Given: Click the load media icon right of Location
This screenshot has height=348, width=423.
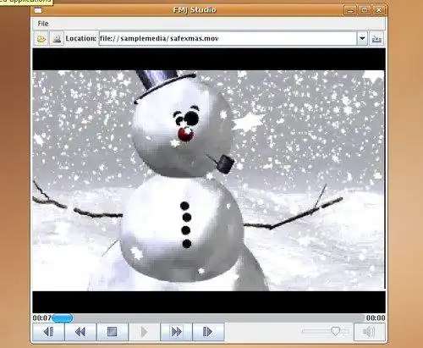Looking at the screenshot, I should (x=376, y=39).
